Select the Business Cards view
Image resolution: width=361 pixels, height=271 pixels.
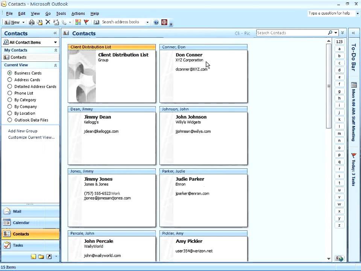pos(25,73)
